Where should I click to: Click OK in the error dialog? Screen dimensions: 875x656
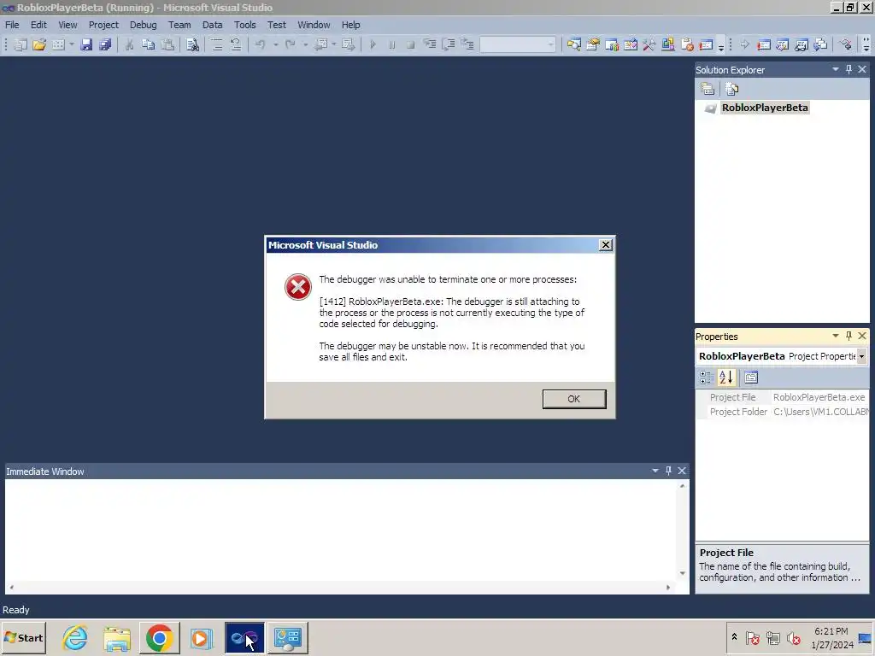tap(573, 399)
